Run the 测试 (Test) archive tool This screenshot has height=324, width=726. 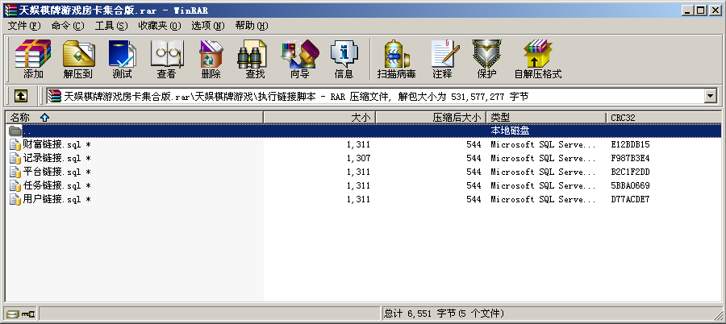[122, 58]
